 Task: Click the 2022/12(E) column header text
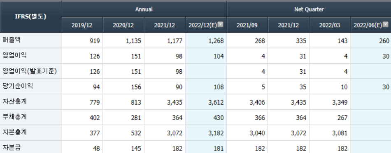(203, 25)
